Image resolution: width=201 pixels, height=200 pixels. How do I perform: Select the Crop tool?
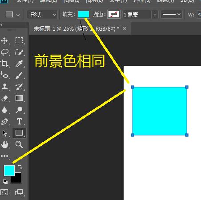(4, 64)
